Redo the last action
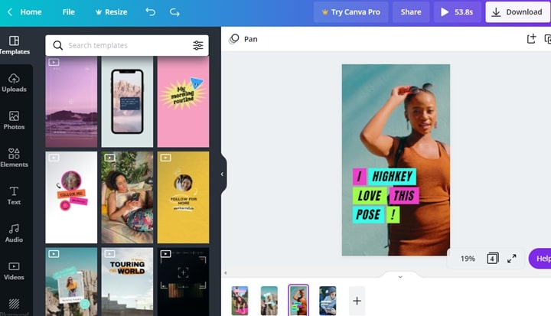Image resolution: width=551 pixels, height=316 pixels. point(174,12)
